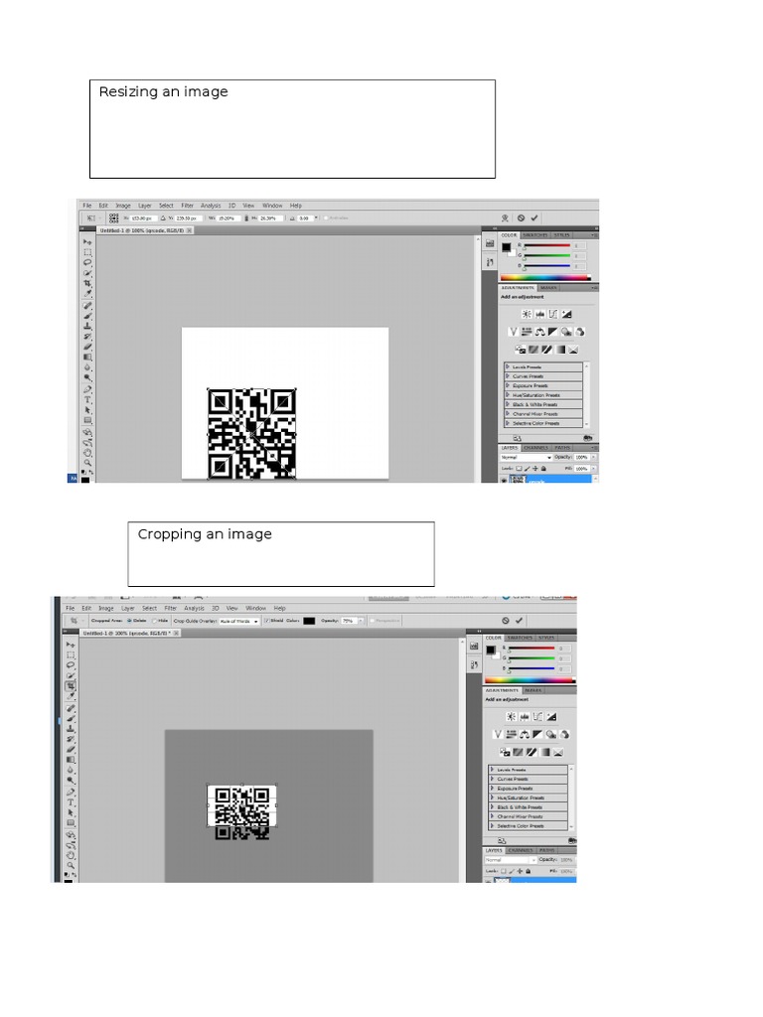This screenshot has width=763, height=1017.
Task: Open the Image menu in upper Photoshop screenshot
Action: click(123, 206)
